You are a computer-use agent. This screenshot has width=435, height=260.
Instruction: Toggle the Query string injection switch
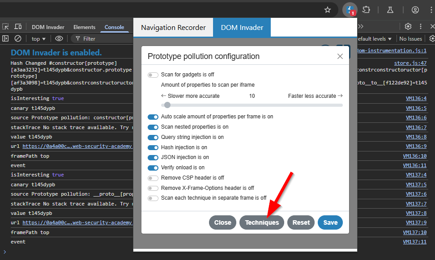[153, 137]
